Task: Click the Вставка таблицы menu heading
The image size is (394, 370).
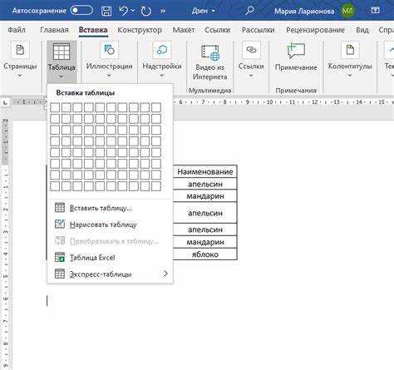Action: [x=86, y=93]
